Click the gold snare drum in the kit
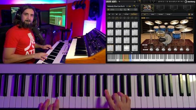 click(x=160, y=34)
